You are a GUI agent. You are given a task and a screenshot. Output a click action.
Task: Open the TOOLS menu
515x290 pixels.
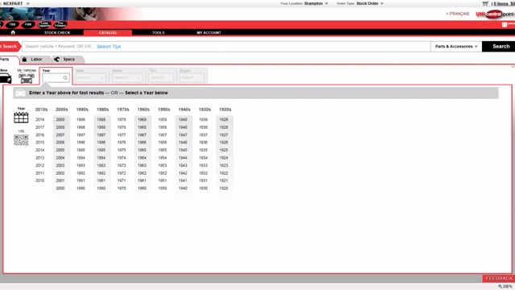click(x=159, y=33)
